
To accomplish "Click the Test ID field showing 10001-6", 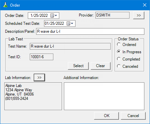I will (x=41, y=57).
